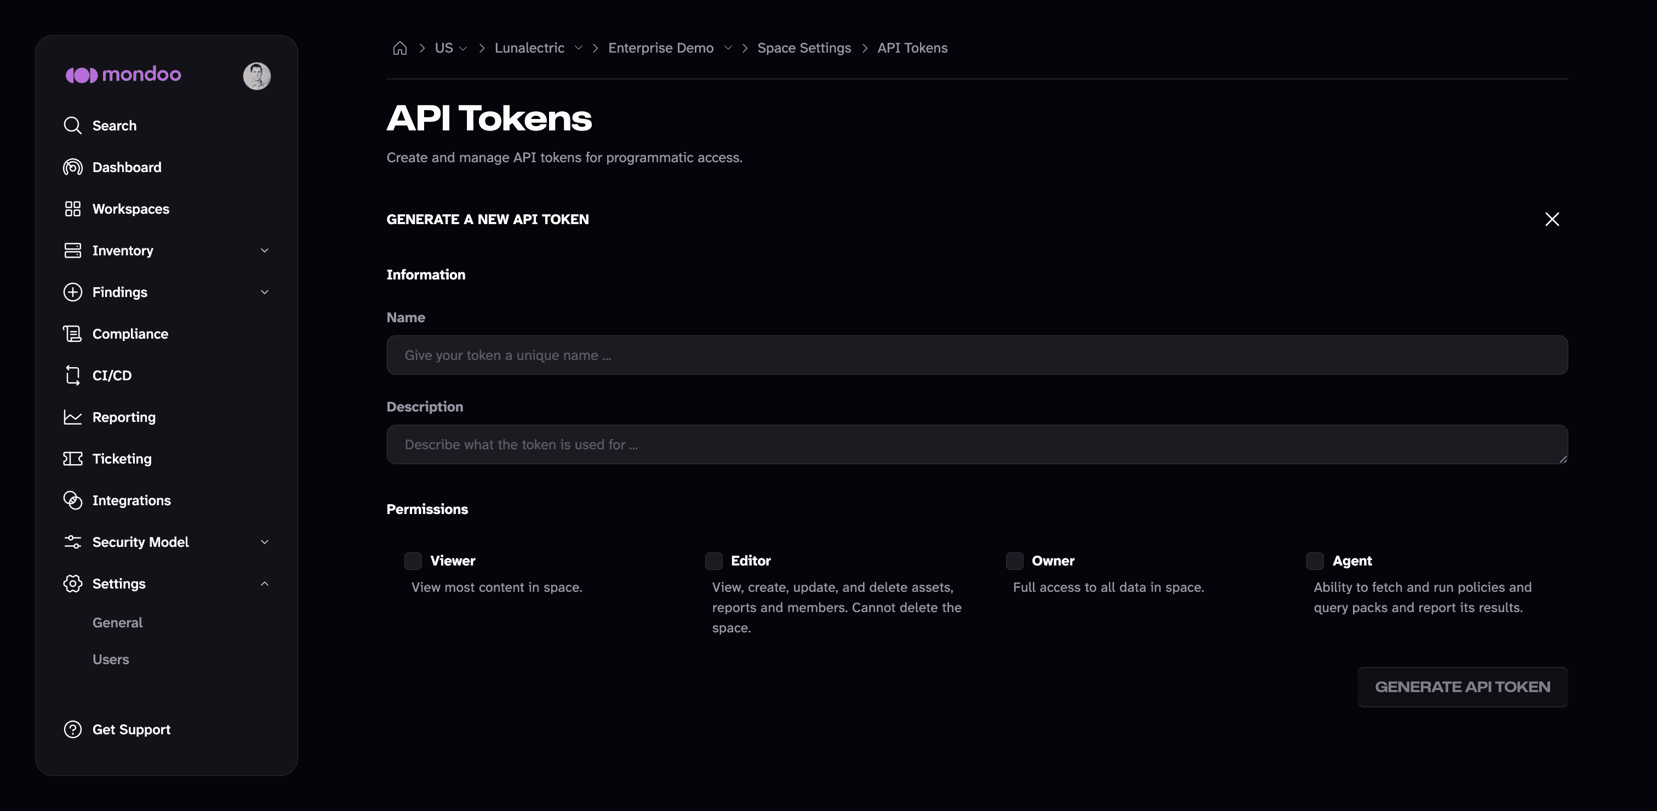Click the Get Support question icon
This screenshot has width=1657, height=811.
click(73, 729)
